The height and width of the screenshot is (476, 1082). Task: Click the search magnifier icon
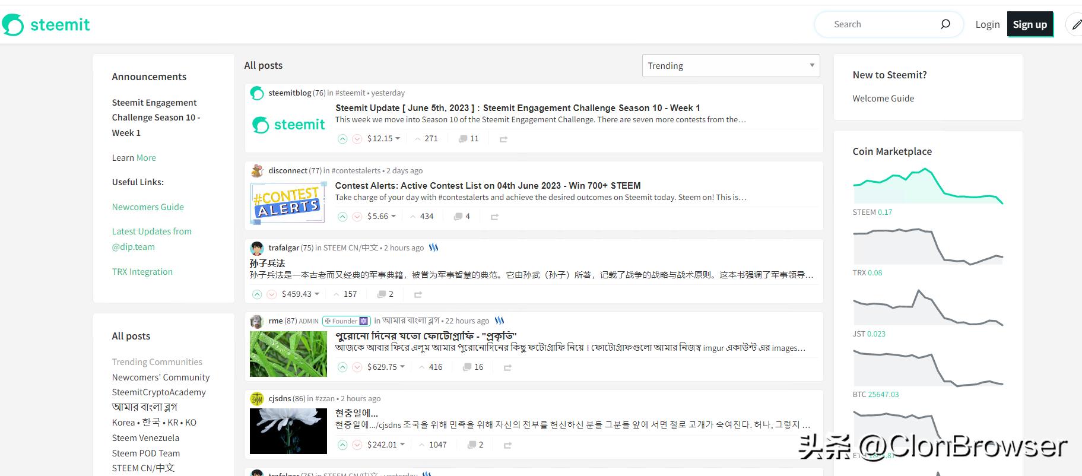coord(945,24)
